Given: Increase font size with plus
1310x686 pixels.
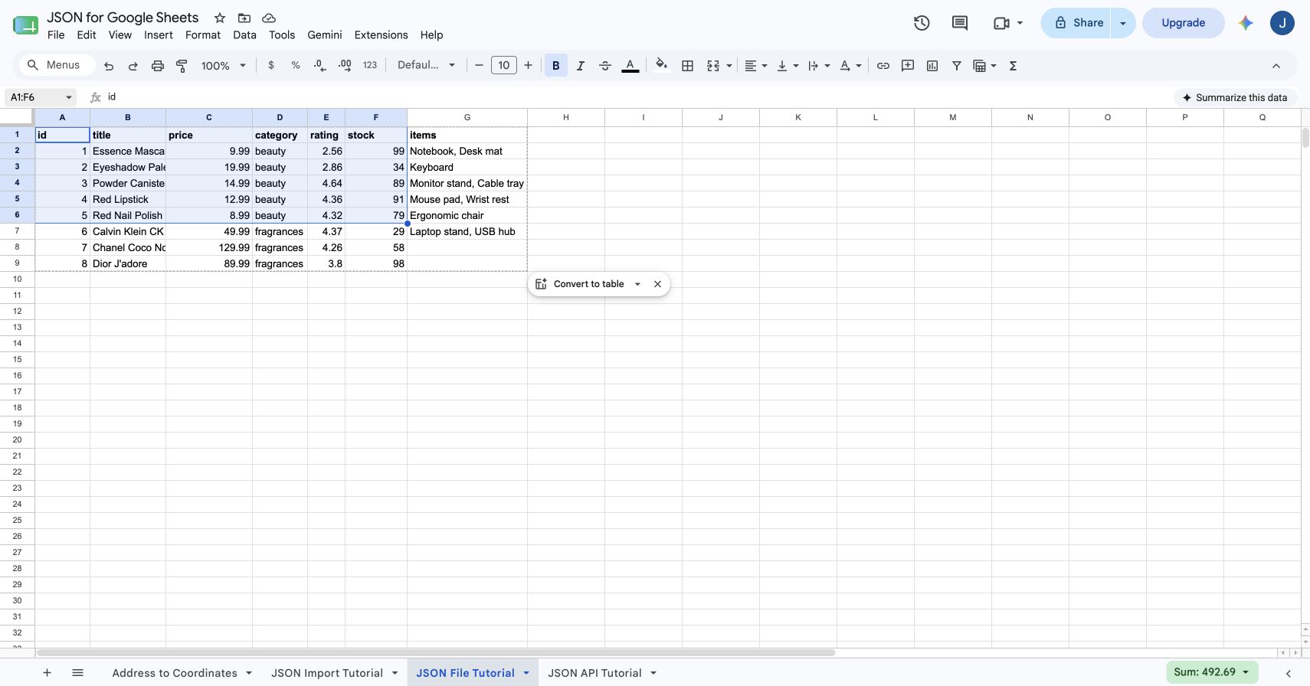Looking at the screenshot, I should [528, 66].
